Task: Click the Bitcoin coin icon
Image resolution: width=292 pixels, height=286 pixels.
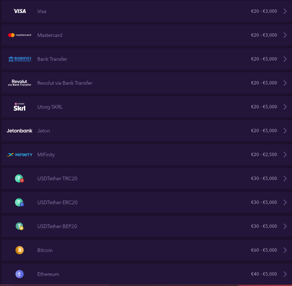Action: 20,250
